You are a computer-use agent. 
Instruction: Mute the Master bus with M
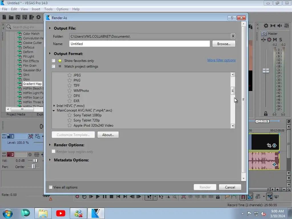click(275, 39)
